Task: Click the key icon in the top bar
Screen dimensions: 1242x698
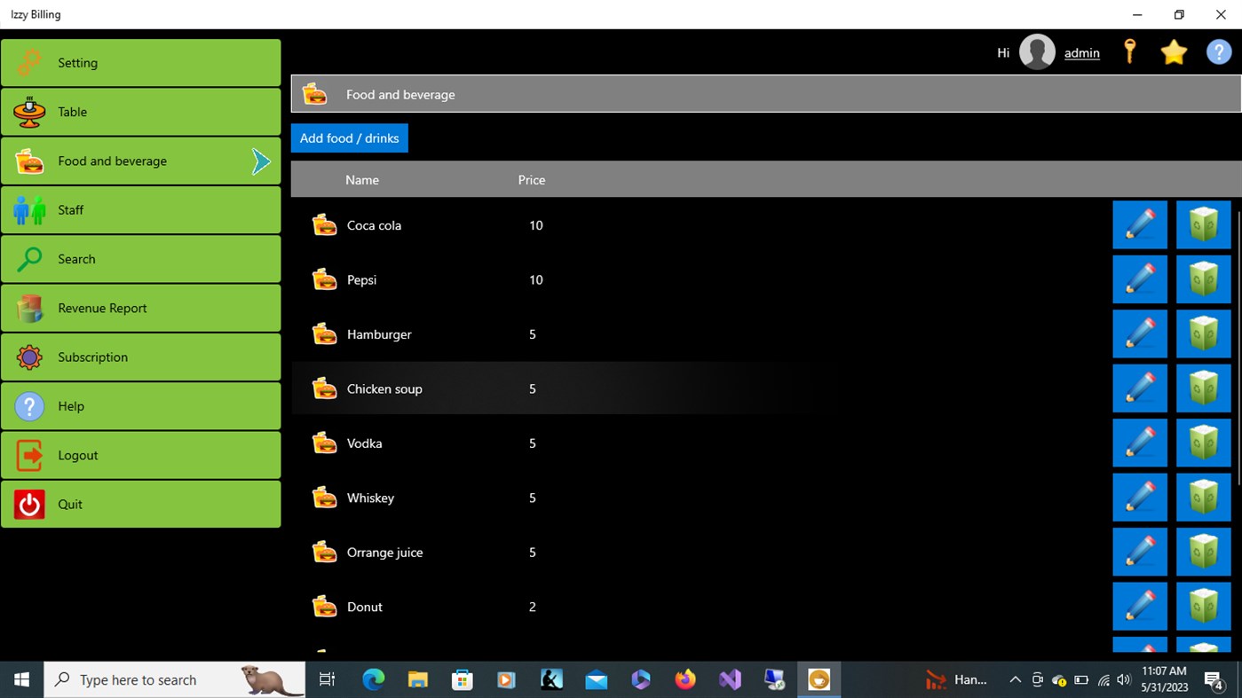Action: coord(1129,51)
